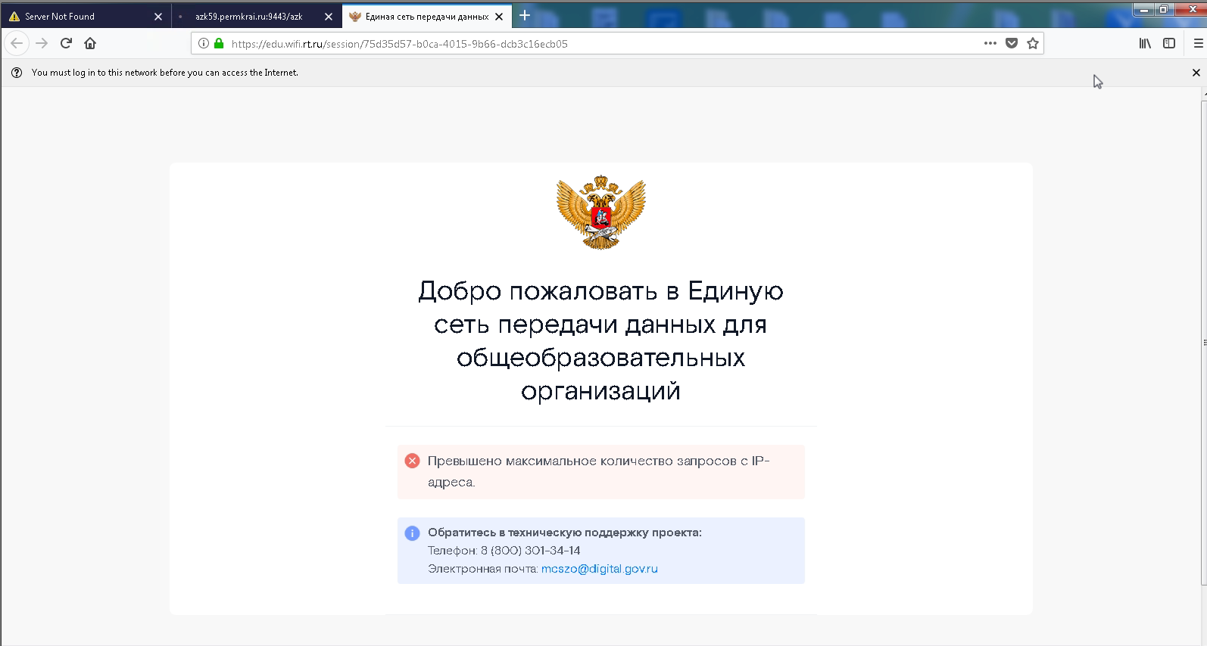Screen dimensions: 1207x646
Task: Minimize the browser window
Action: 1143,9
